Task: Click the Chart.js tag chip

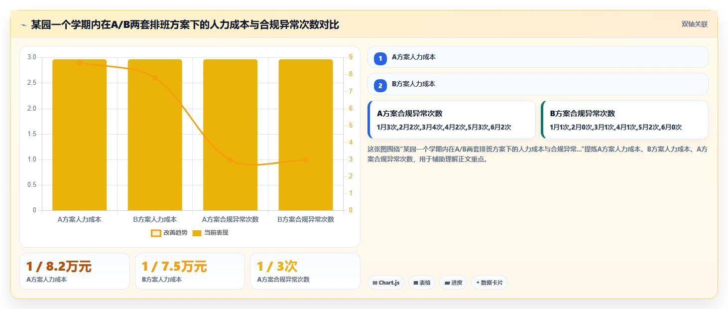Action: 386,283
